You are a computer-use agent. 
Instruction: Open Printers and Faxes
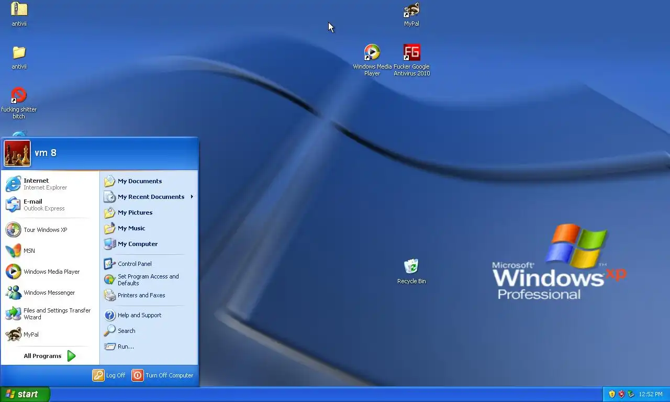[x=149, y=295]
